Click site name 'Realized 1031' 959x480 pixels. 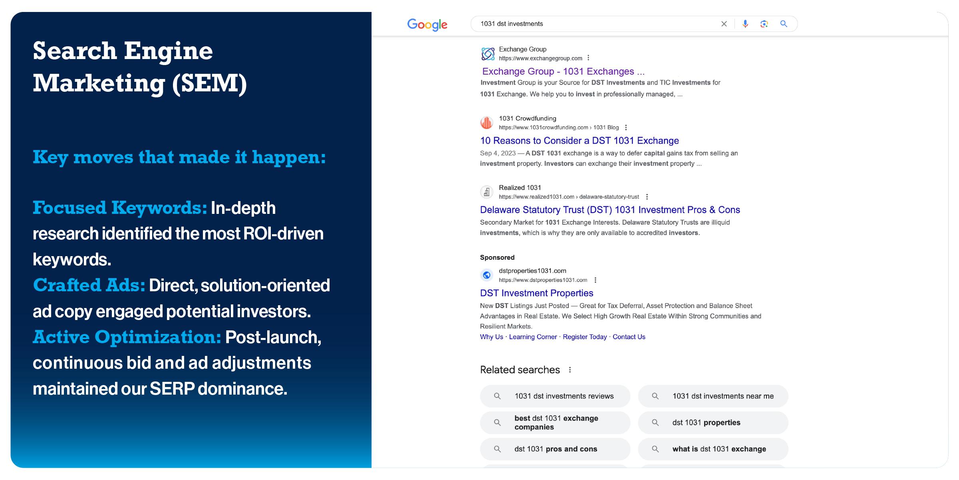tap(520, 188)
